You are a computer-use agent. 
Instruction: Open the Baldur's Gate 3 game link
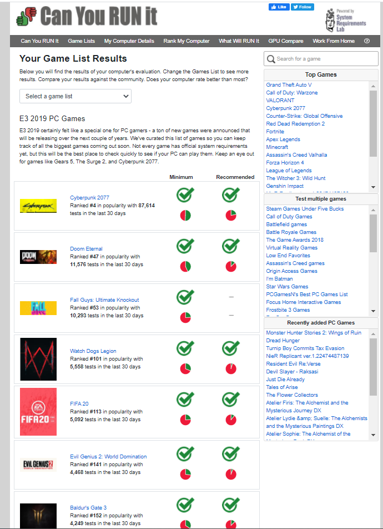(88, 507)
